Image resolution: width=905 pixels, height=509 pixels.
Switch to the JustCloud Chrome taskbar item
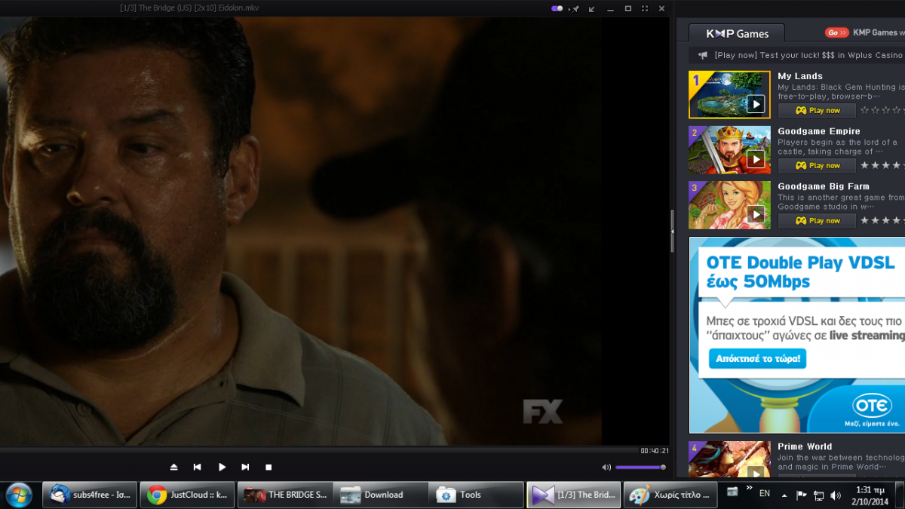[188, 495]
